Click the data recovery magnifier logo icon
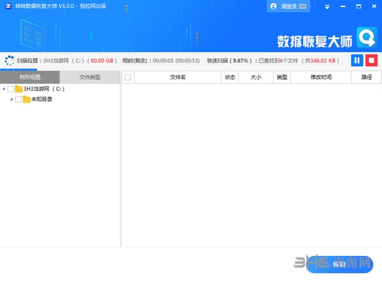This screenshot has height=282, width=382. pyautogui.click(x=367, y=38)
